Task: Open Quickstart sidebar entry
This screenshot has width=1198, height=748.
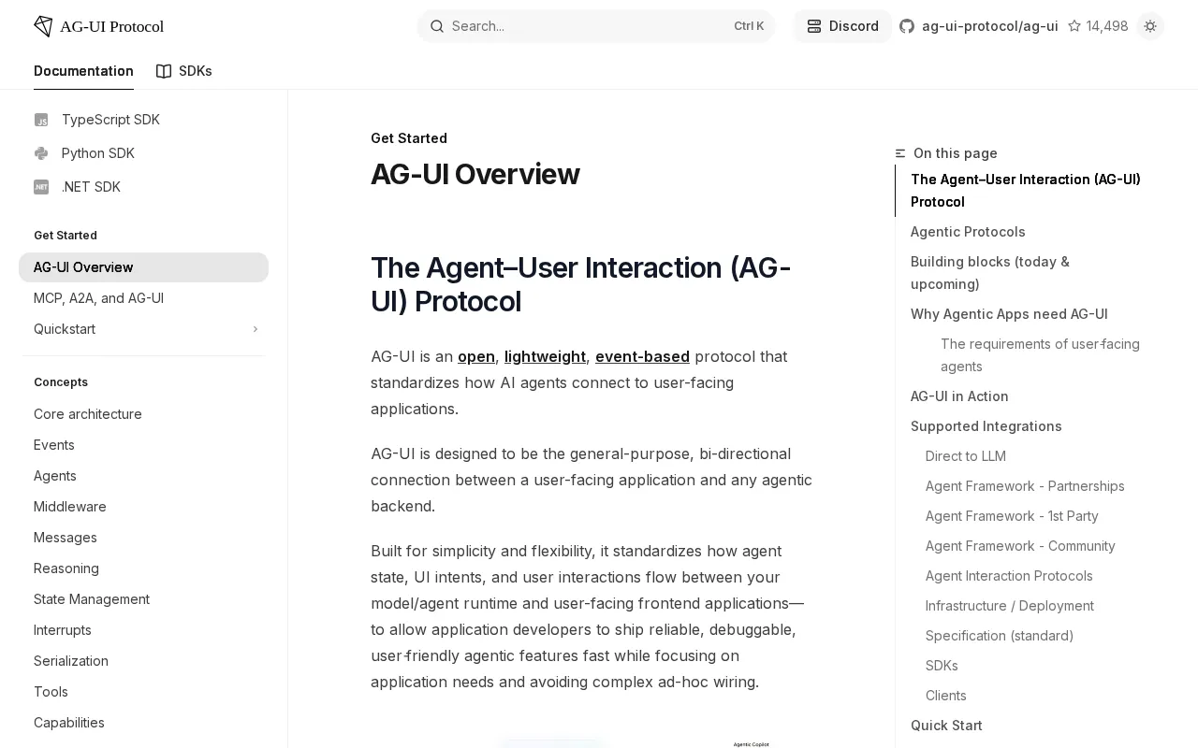Action: (143, 329)
